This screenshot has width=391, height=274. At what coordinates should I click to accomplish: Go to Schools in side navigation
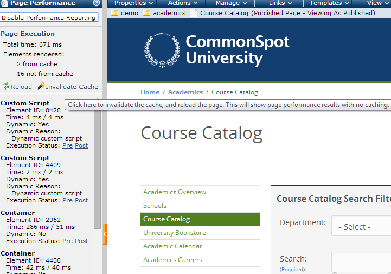[x=200, y=206]
